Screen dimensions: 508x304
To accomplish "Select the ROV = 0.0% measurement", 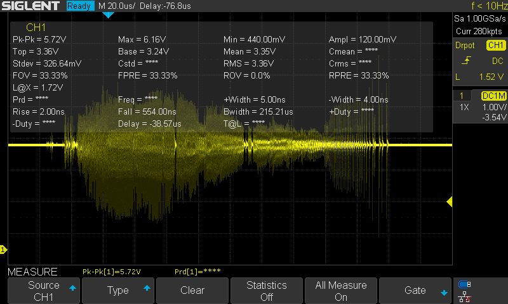I will click(x=246, y=75).
